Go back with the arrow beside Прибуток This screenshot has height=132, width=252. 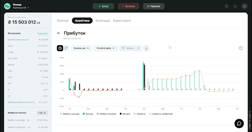click(x=58, y=33)
